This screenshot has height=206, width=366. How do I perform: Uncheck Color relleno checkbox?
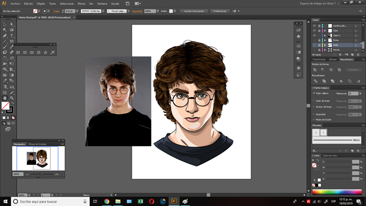[314, 93]
